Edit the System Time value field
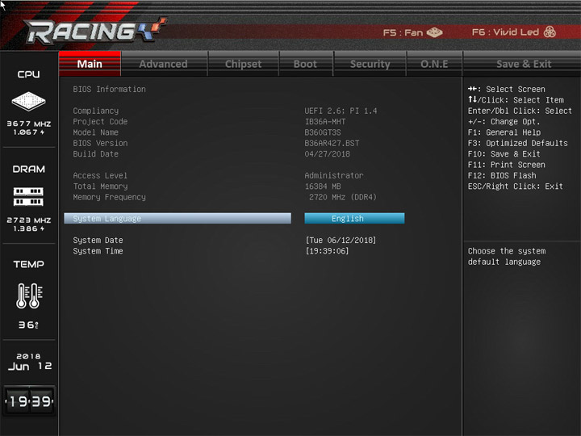Screen dimensions: 581x436 (327, 251)
